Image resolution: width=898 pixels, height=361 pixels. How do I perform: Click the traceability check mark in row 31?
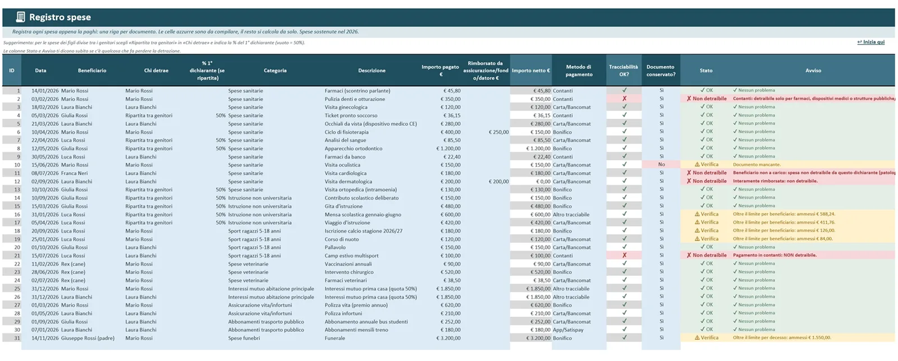[x=624, y=338]
